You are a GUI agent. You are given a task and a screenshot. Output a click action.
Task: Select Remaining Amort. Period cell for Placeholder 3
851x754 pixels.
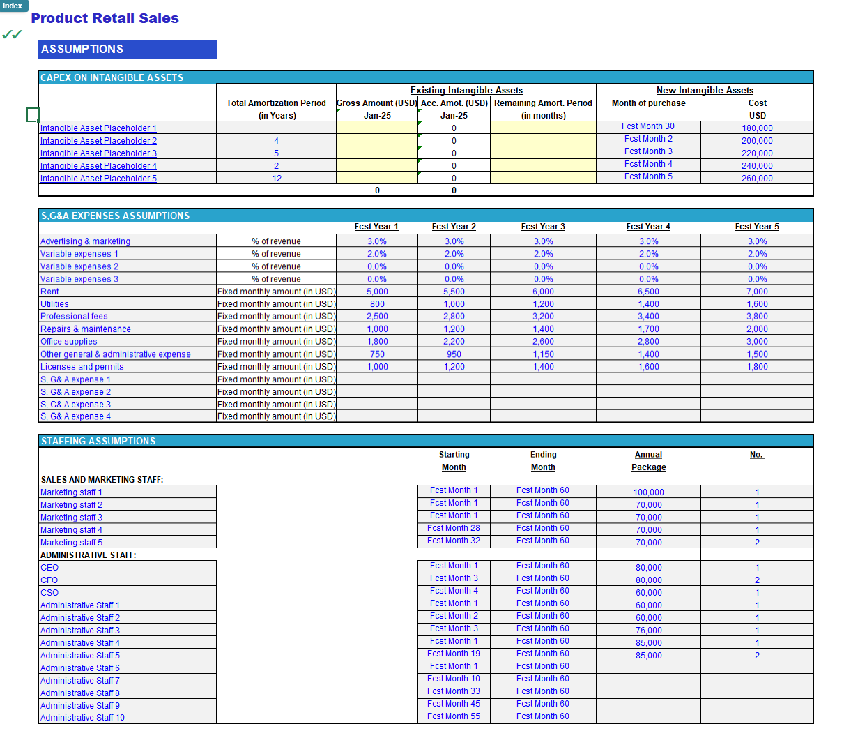pos(543,153)
